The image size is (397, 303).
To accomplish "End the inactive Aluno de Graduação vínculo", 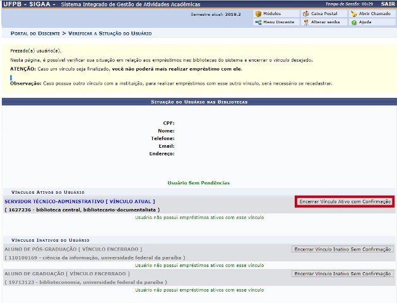I will click(343, 274).
